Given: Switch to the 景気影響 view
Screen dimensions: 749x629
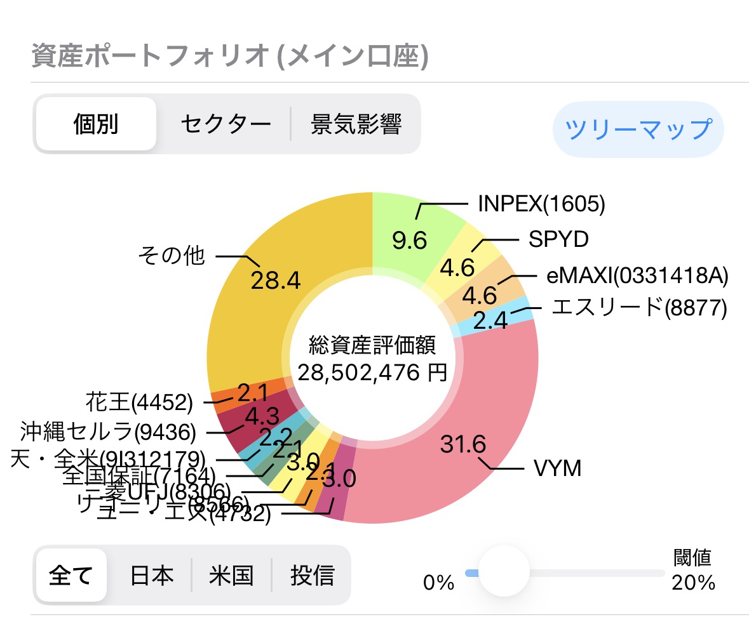Looking at the screenshot, I should [356, 124].
